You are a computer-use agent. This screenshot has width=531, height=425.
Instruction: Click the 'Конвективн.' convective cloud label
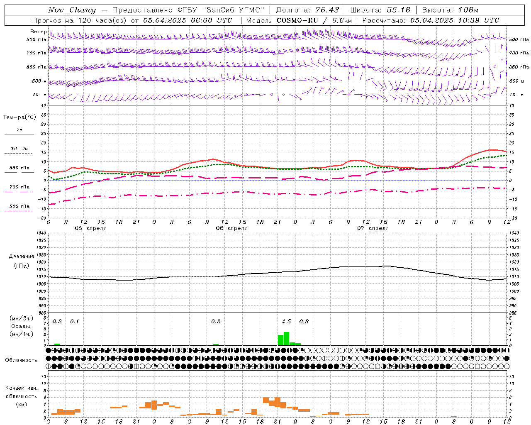(21, 388)
